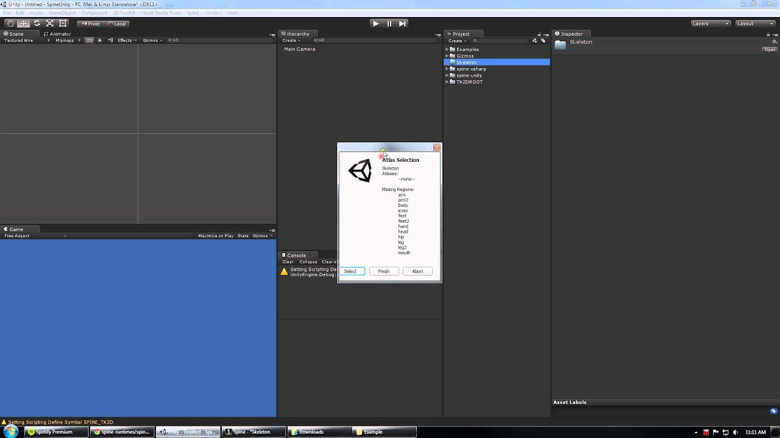Select the Rect transform tool
The image size is (780, 438).
point(63,24)
